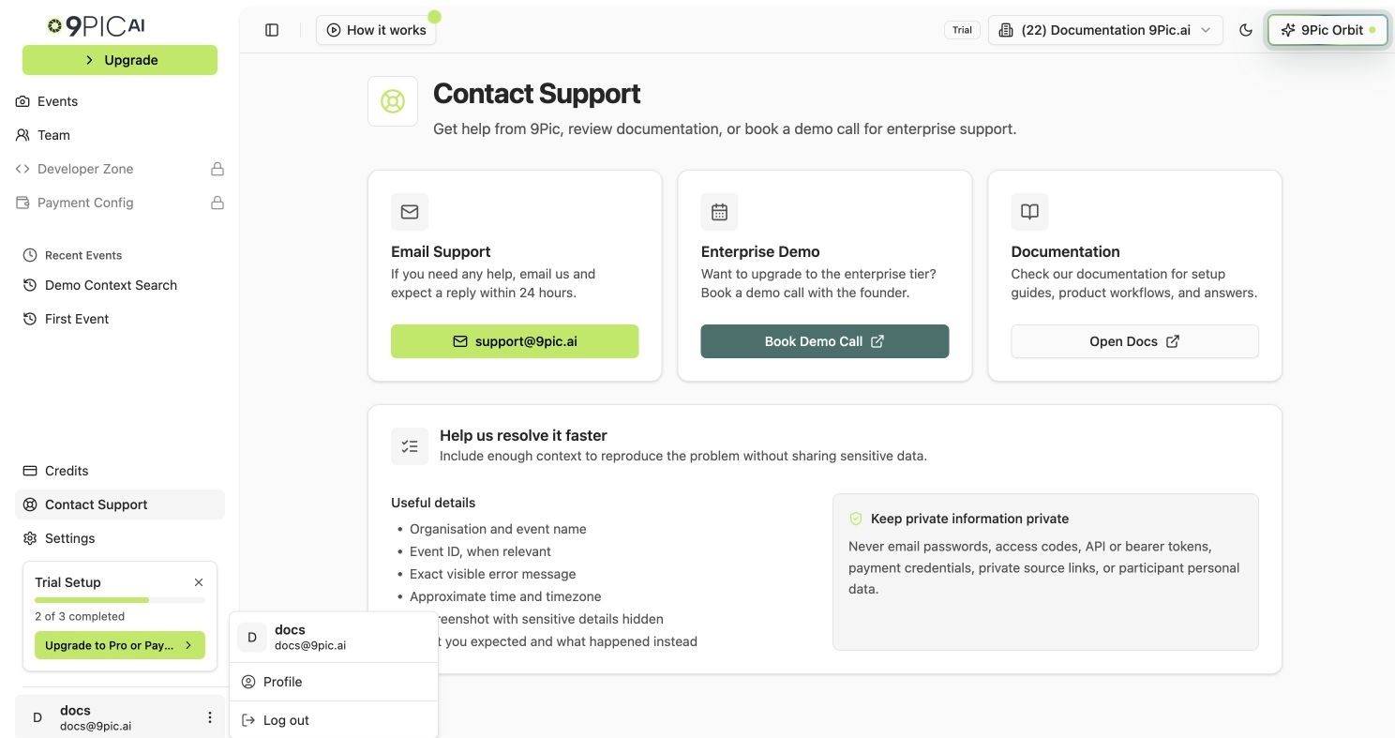Screen dimensions: 1395x738
Task: Click the lifebuoy icon beside Contact Support
Action: [30, 505]
